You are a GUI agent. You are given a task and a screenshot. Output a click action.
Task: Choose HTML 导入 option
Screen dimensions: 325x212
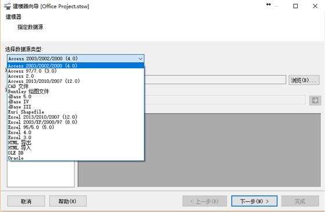pyautogui.click(x=75, y=148)
